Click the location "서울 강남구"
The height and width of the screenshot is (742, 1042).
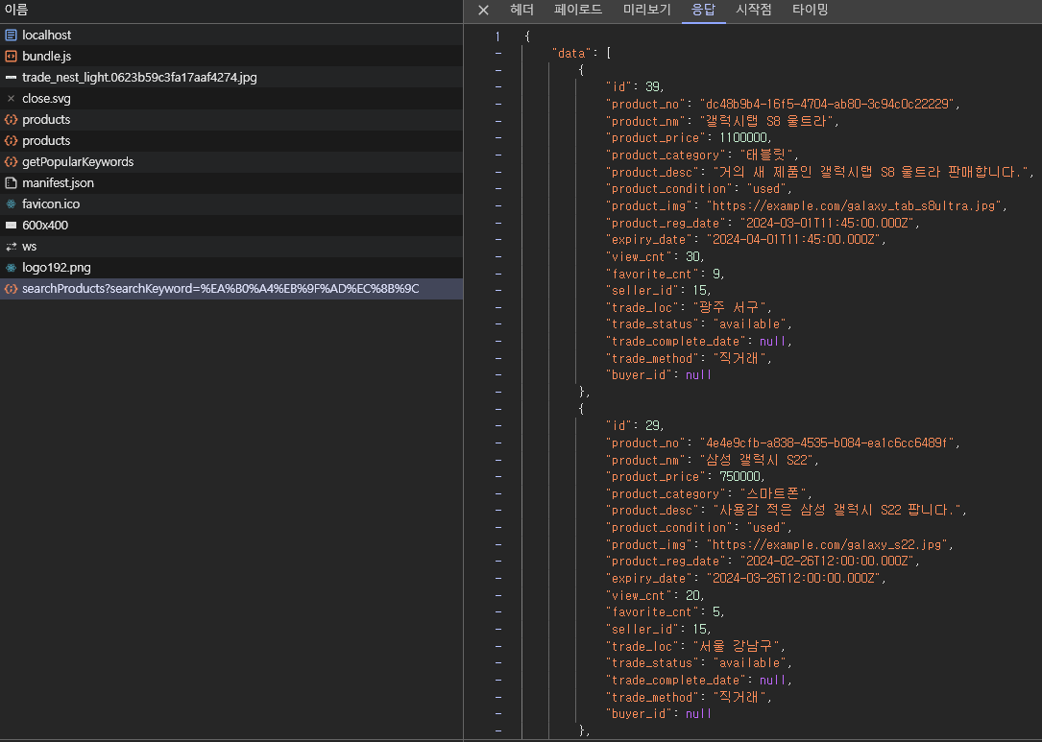pos(736,646)
